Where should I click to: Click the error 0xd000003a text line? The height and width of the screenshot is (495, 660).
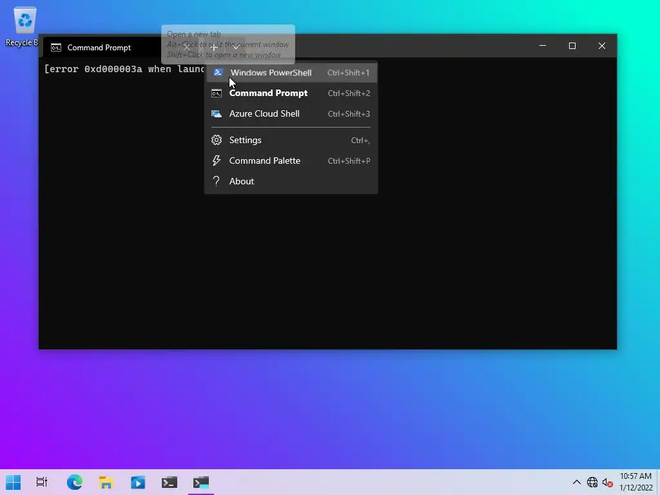[124, 69]
